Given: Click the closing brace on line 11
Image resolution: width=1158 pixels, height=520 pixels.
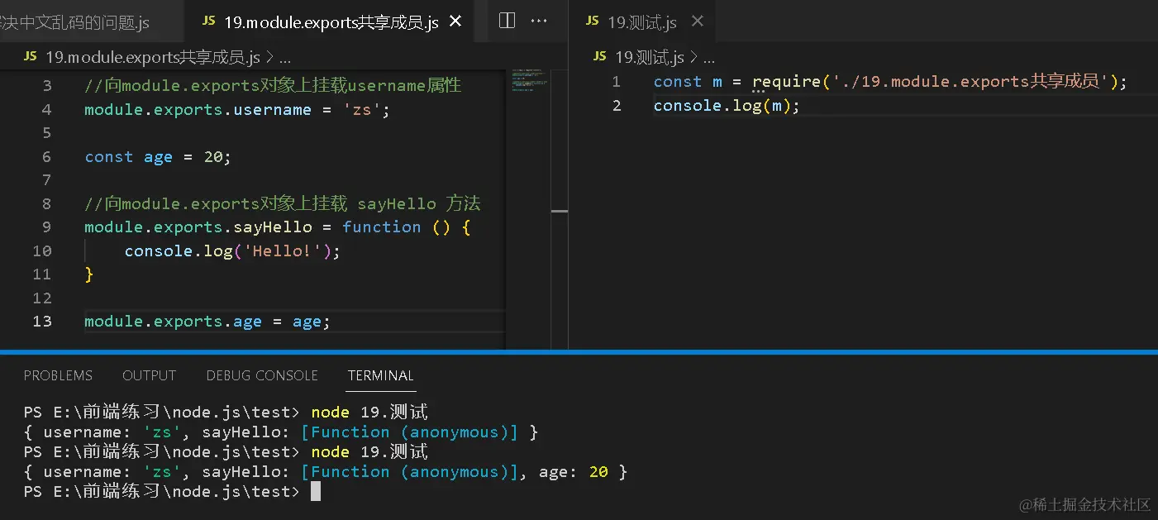Looking at the screenshot, I should 89,274.
